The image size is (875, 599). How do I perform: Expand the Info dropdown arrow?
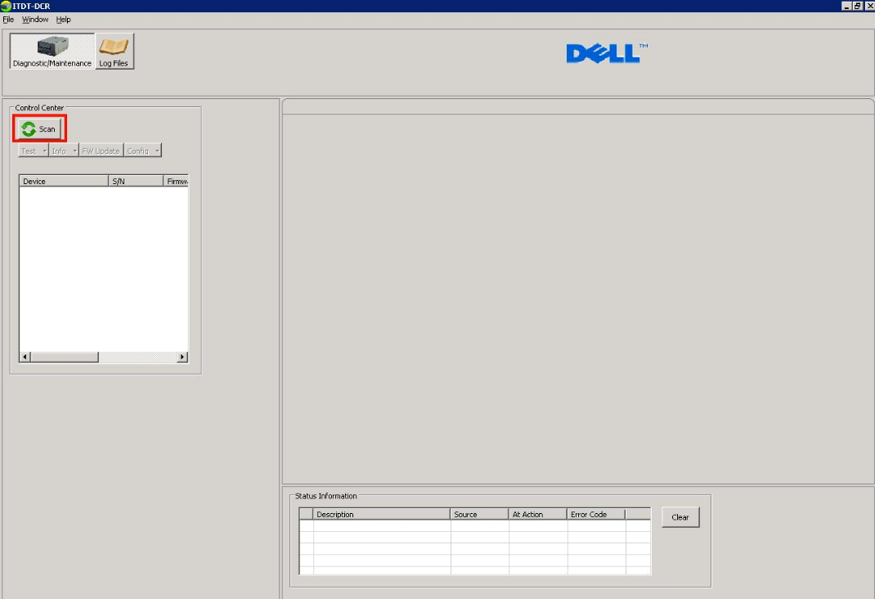click(x=74, y=151)
